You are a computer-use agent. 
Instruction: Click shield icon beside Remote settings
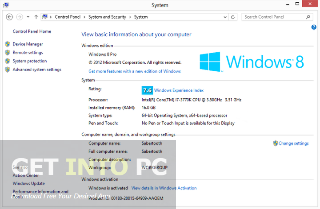tap(8, 52)
